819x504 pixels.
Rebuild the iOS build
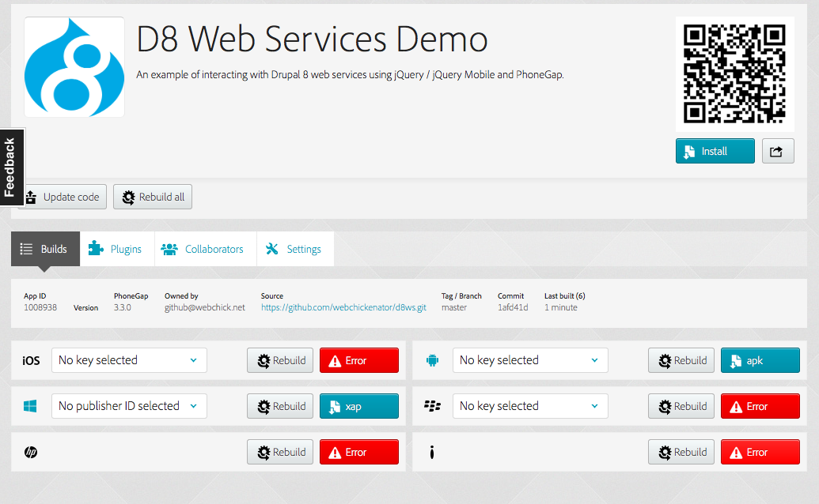click(x=280, y=360)
